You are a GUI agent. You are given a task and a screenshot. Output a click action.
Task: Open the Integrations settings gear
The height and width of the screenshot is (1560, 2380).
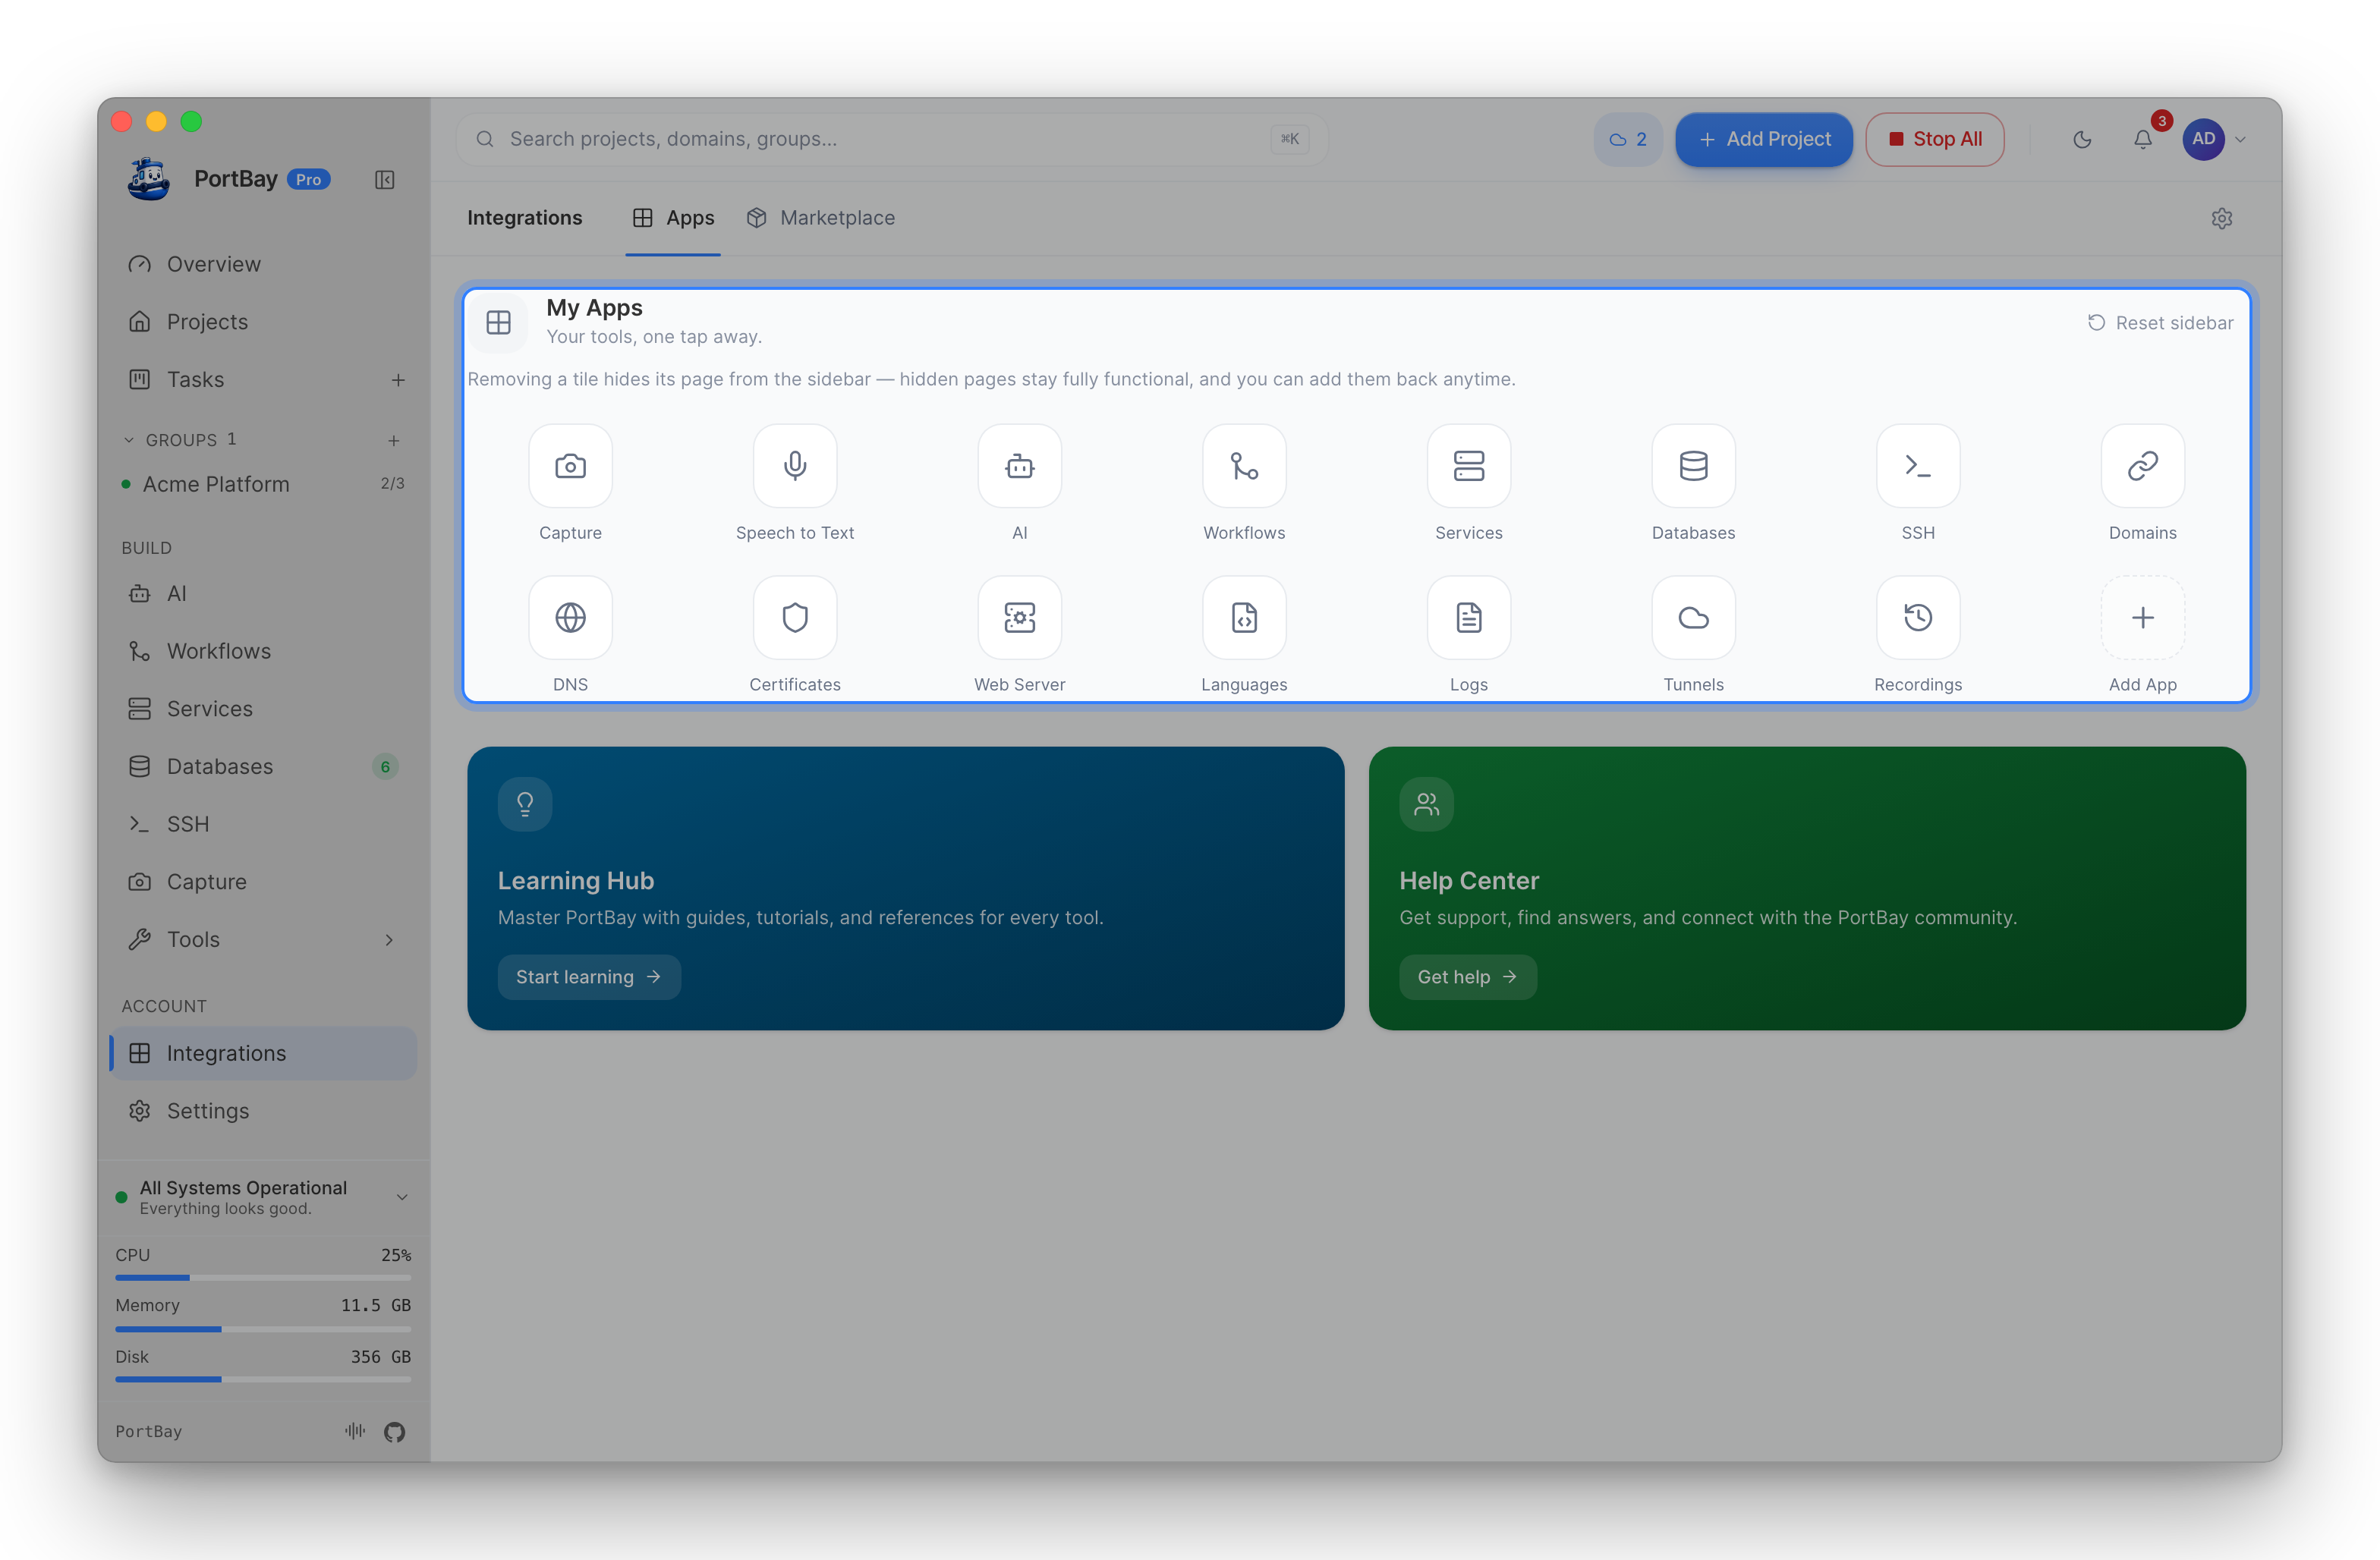coord(2221,218)
